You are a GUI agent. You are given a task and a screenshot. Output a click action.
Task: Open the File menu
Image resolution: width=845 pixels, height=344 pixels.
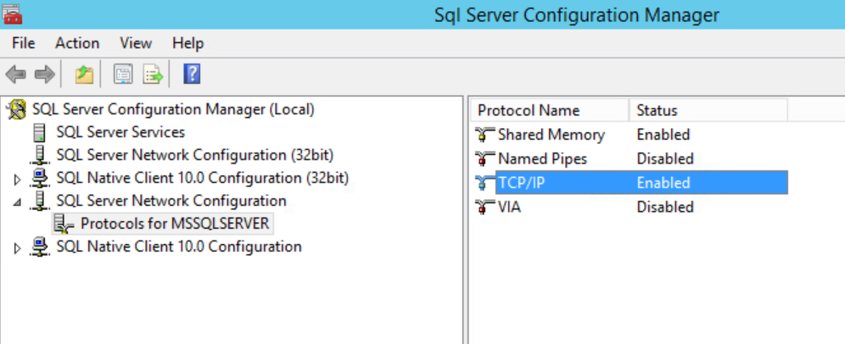coord(23,43)
